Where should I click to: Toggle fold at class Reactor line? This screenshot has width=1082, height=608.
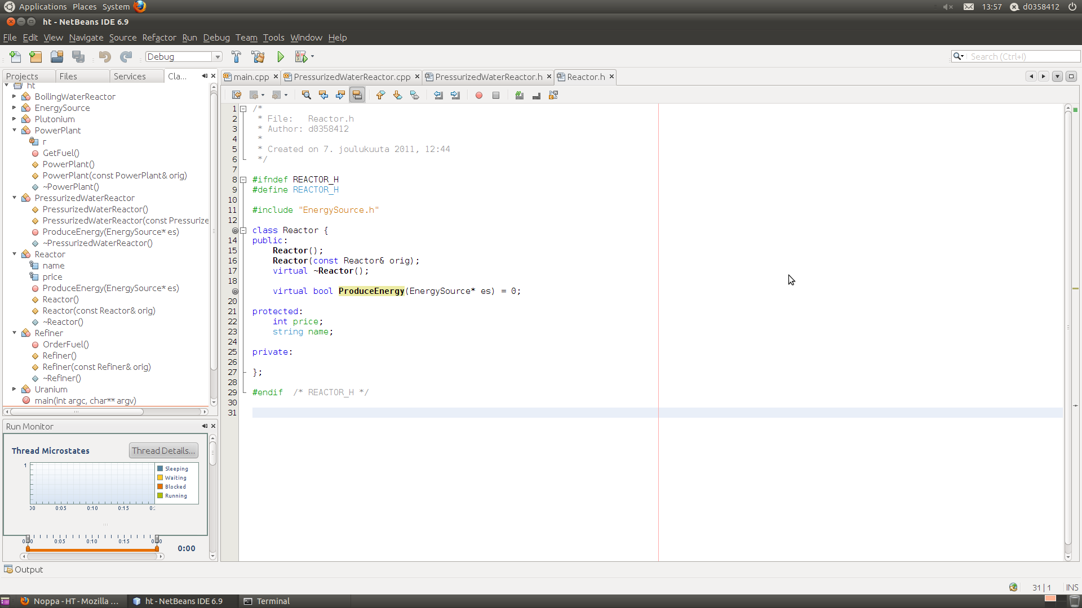point(243,230)
